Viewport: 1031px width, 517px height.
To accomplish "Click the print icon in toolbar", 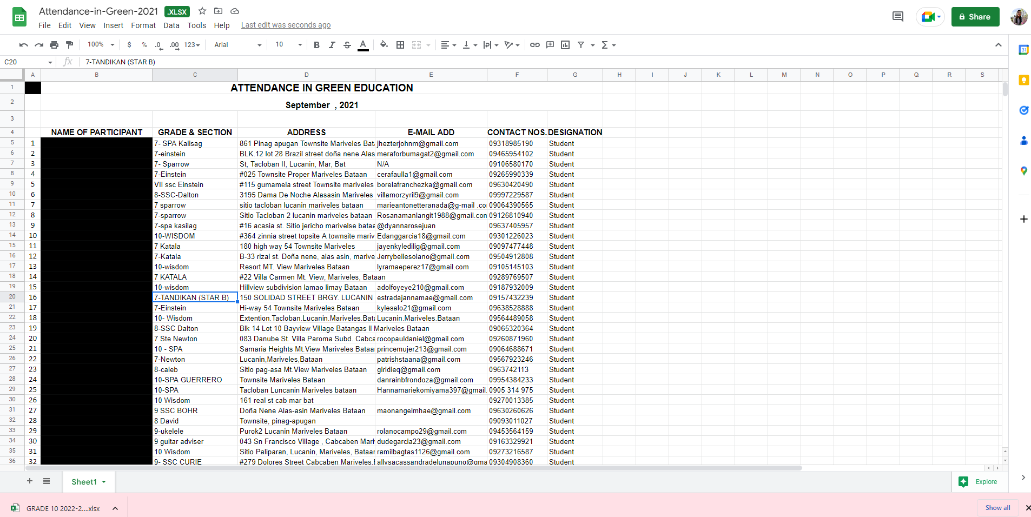I will pyautogui.click(x=54, y=45).
